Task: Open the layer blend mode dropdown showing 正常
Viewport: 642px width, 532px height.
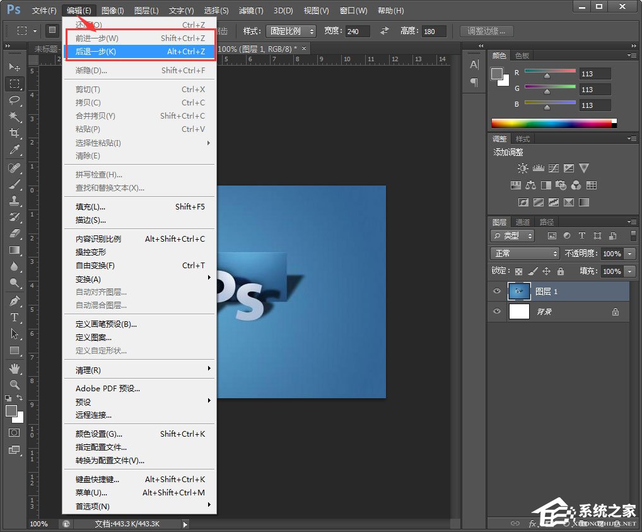Action: tap(525, 253)
